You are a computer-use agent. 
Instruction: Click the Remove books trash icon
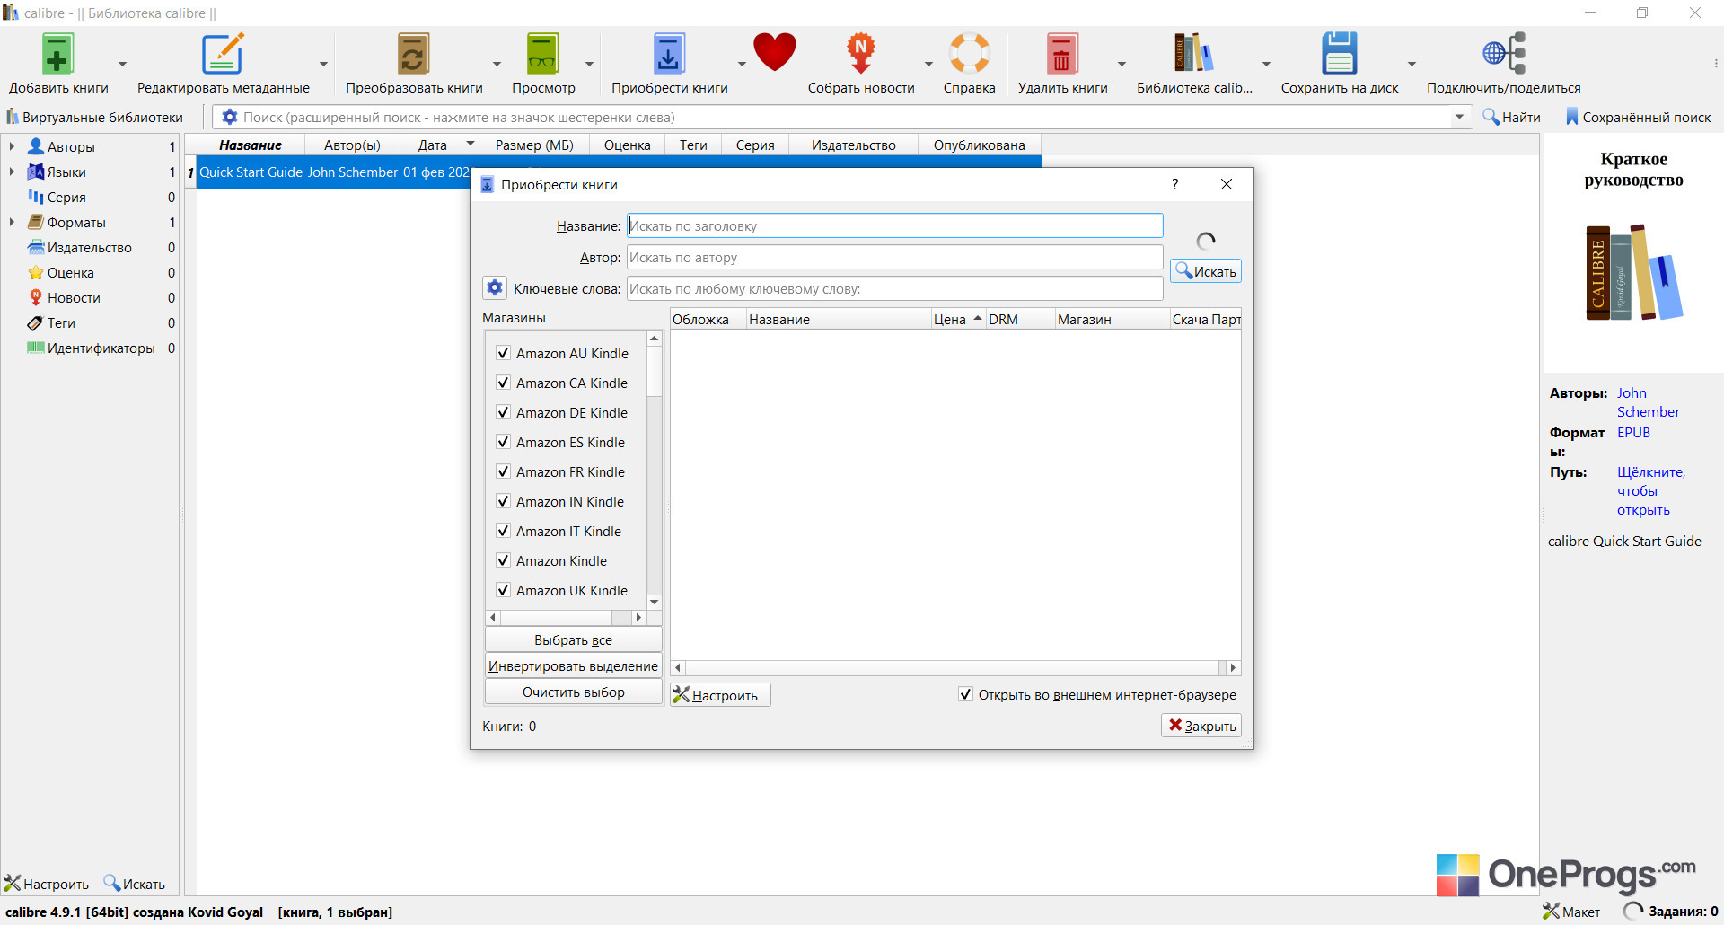tap(1062, 54)
